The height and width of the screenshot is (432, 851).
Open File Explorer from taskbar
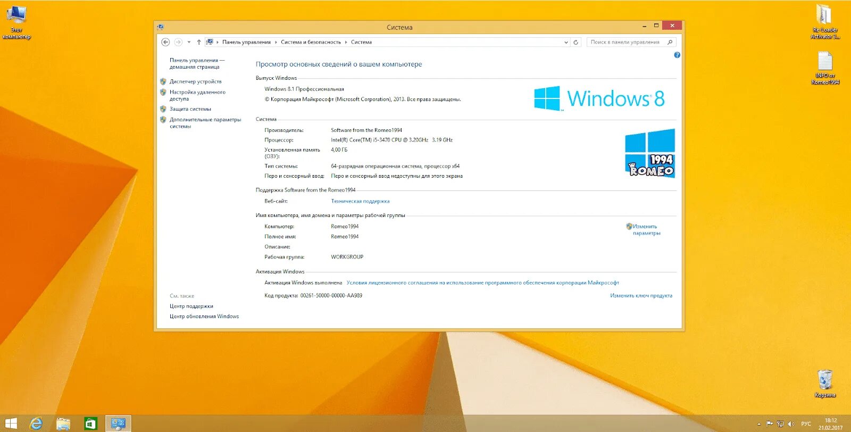[x=63, y=423]
